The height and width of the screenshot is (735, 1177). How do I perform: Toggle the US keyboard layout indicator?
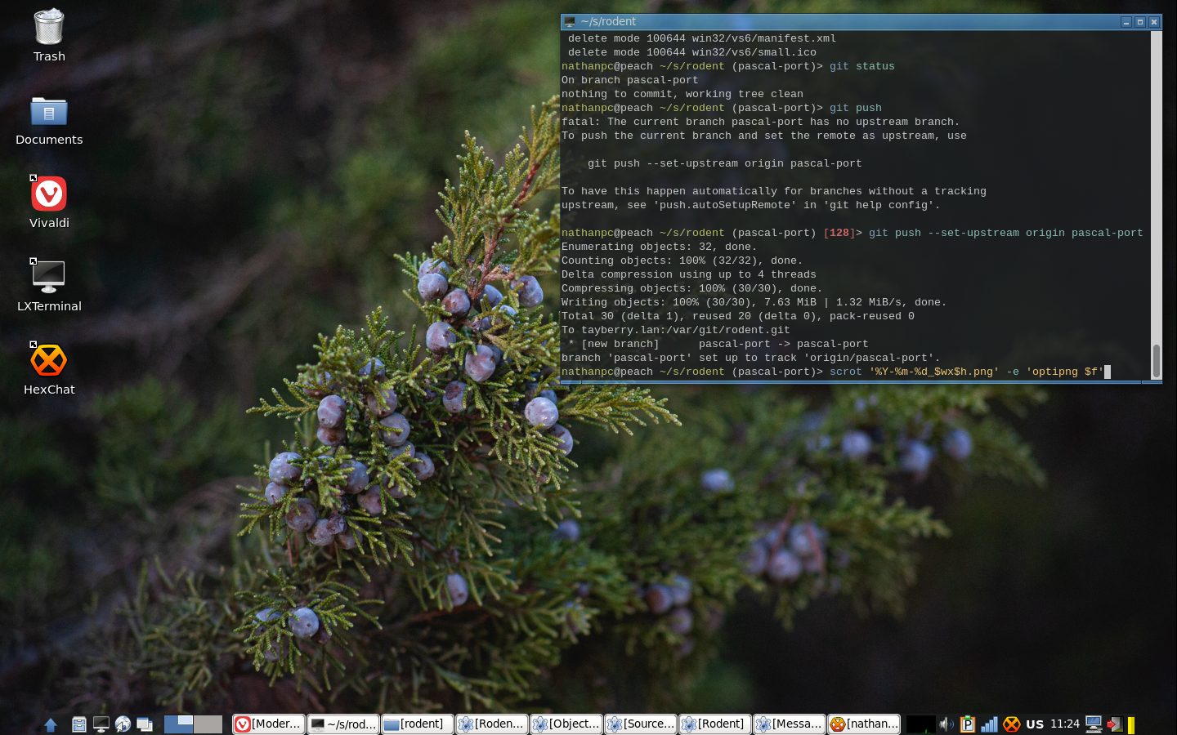(1035, 724)
